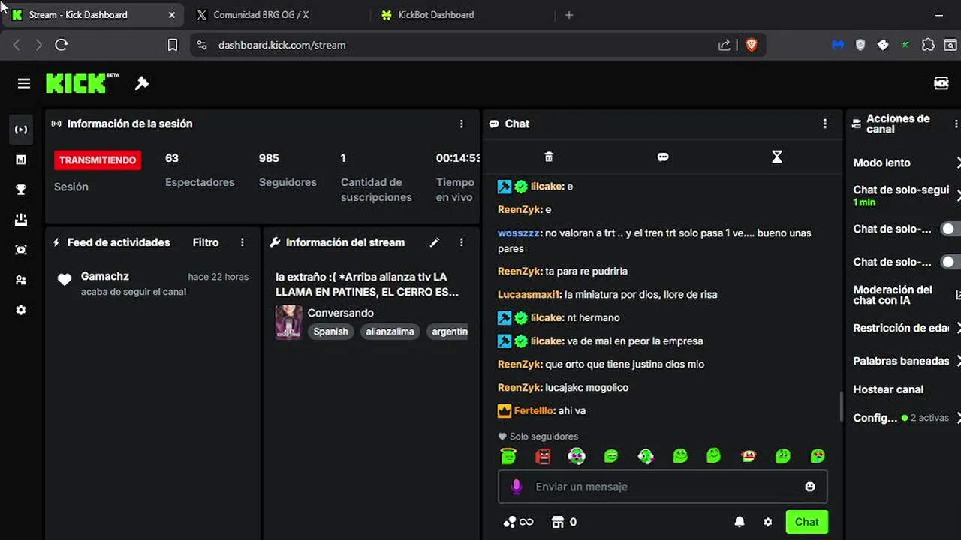
Task: Open the trophy icon in left sidebar
Action: (21, 190)
